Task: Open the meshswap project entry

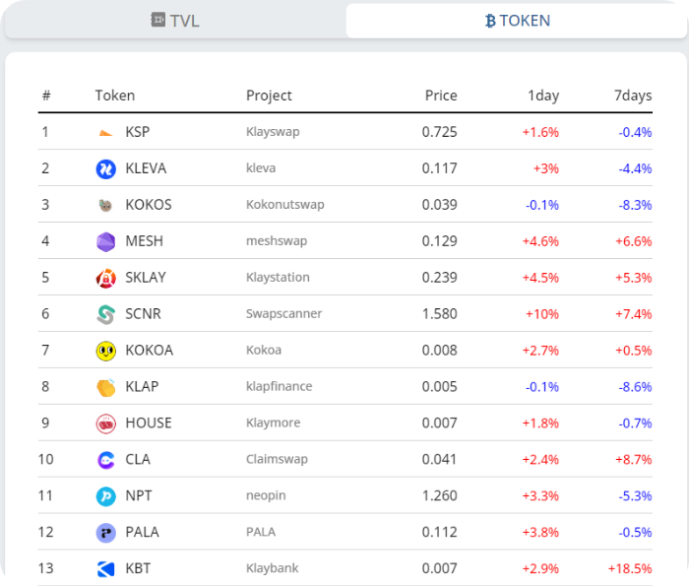Action: click(277, 241)
